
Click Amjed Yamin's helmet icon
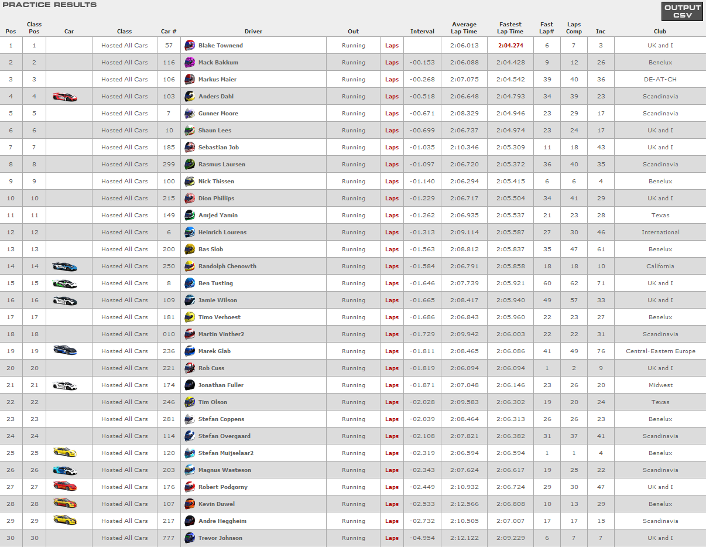click(190, 215)
